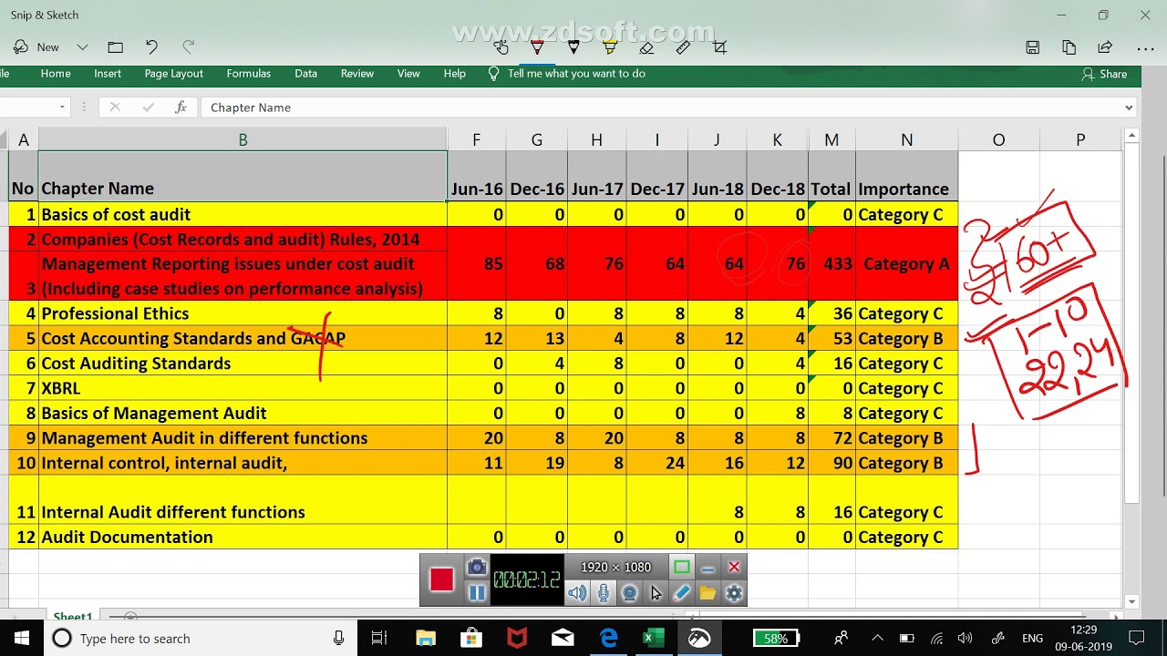Toggle speaker audio capture in the recorder
1167x656 pixels.
point(577,594)
